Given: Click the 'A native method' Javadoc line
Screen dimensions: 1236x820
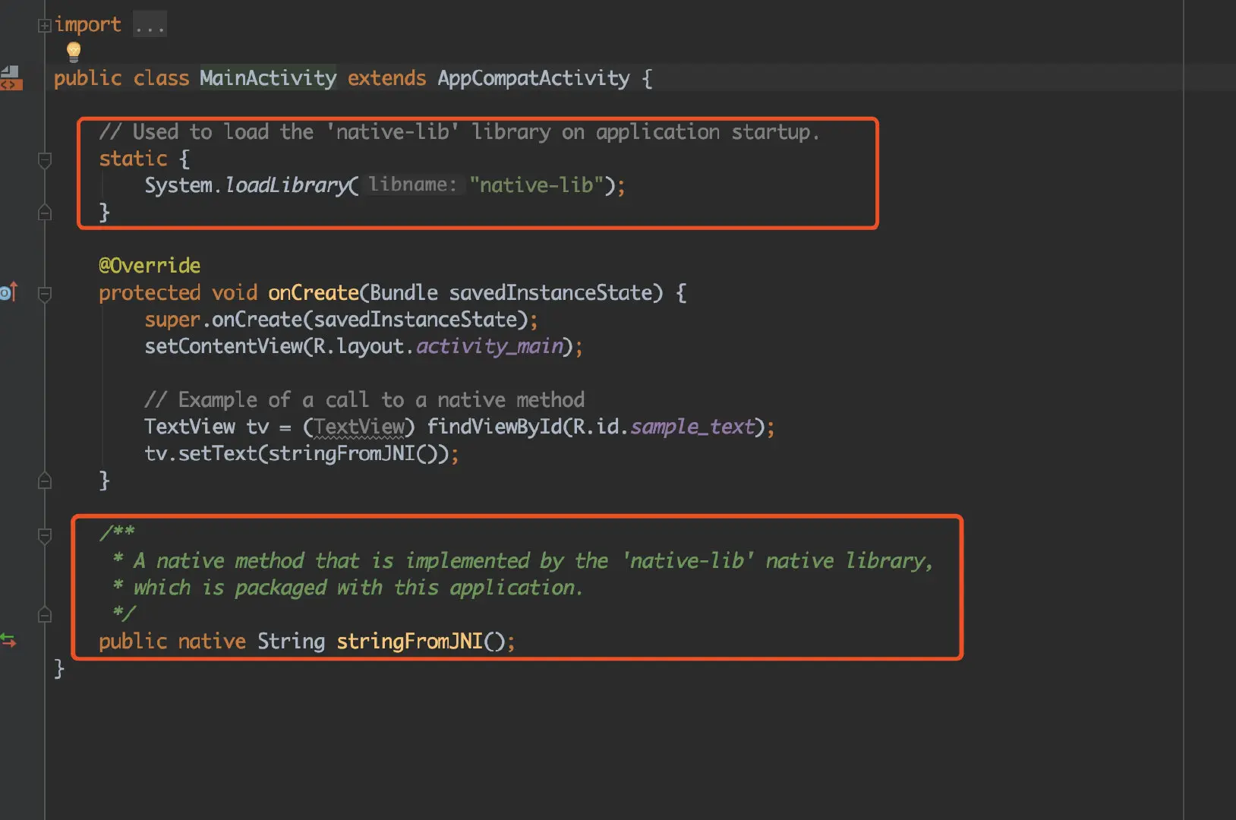Looking at the screenshot, I should (522, 561).
